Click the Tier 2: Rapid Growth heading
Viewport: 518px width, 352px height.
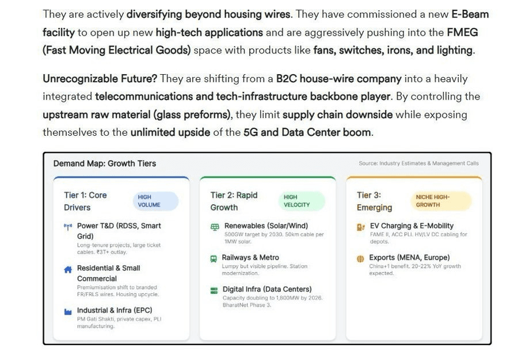pos(233,201)
